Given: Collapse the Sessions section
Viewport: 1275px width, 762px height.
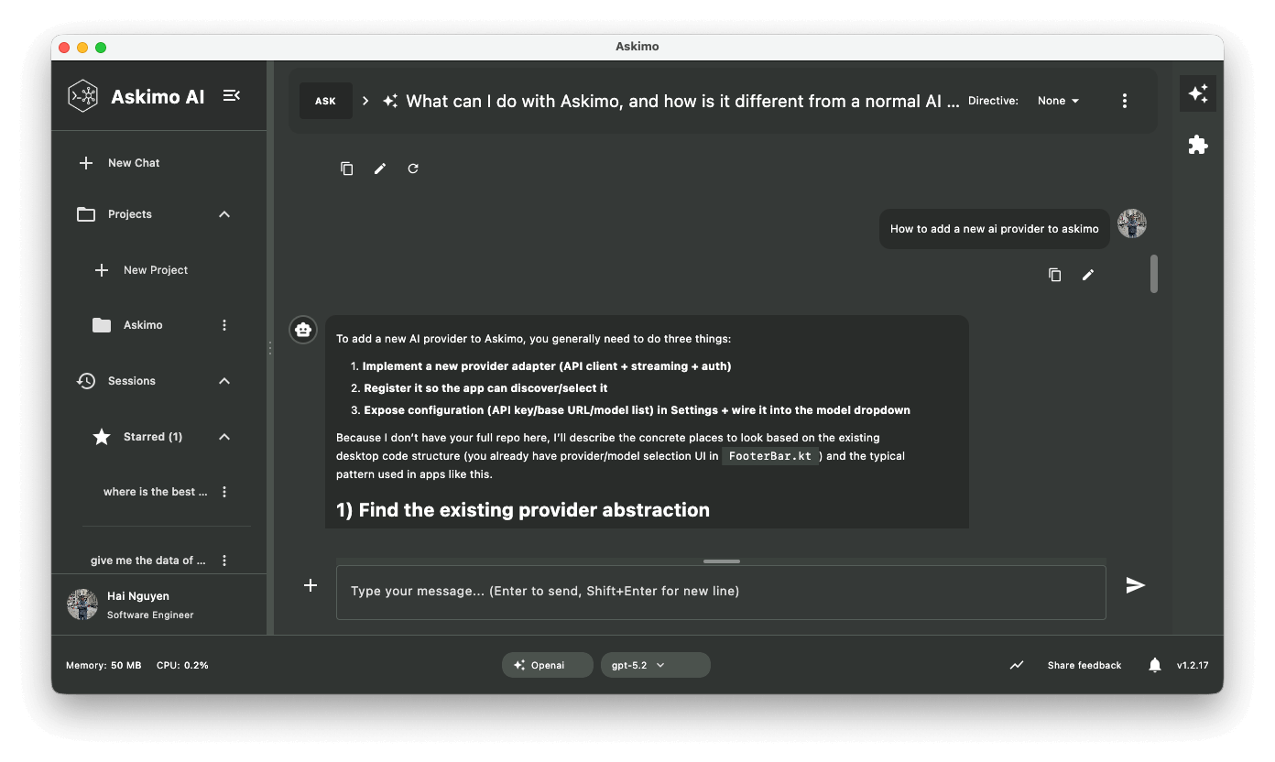Looking at the screenshot, I should pyautogui.click(x=224, y=381).
